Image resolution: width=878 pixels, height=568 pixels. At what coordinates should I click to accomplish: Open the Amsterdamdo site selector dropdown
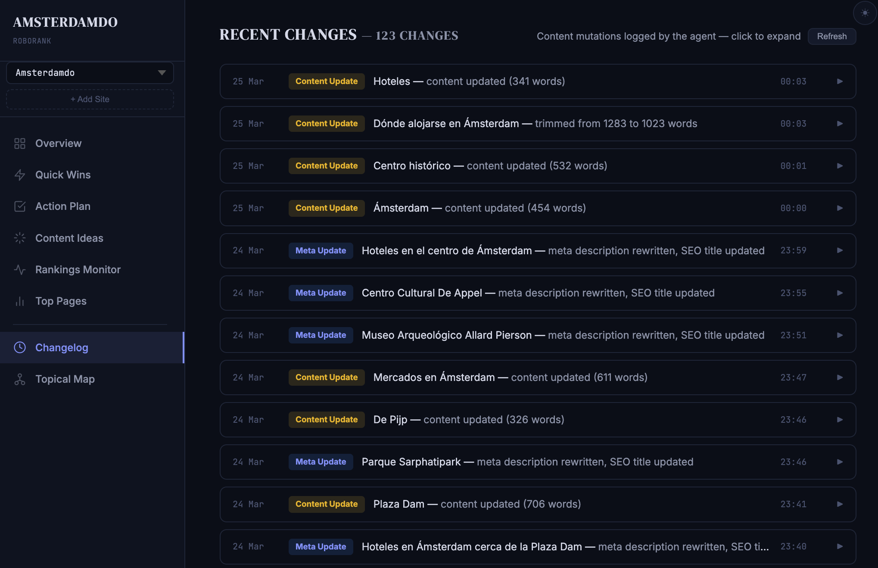(x=90, y=73)
